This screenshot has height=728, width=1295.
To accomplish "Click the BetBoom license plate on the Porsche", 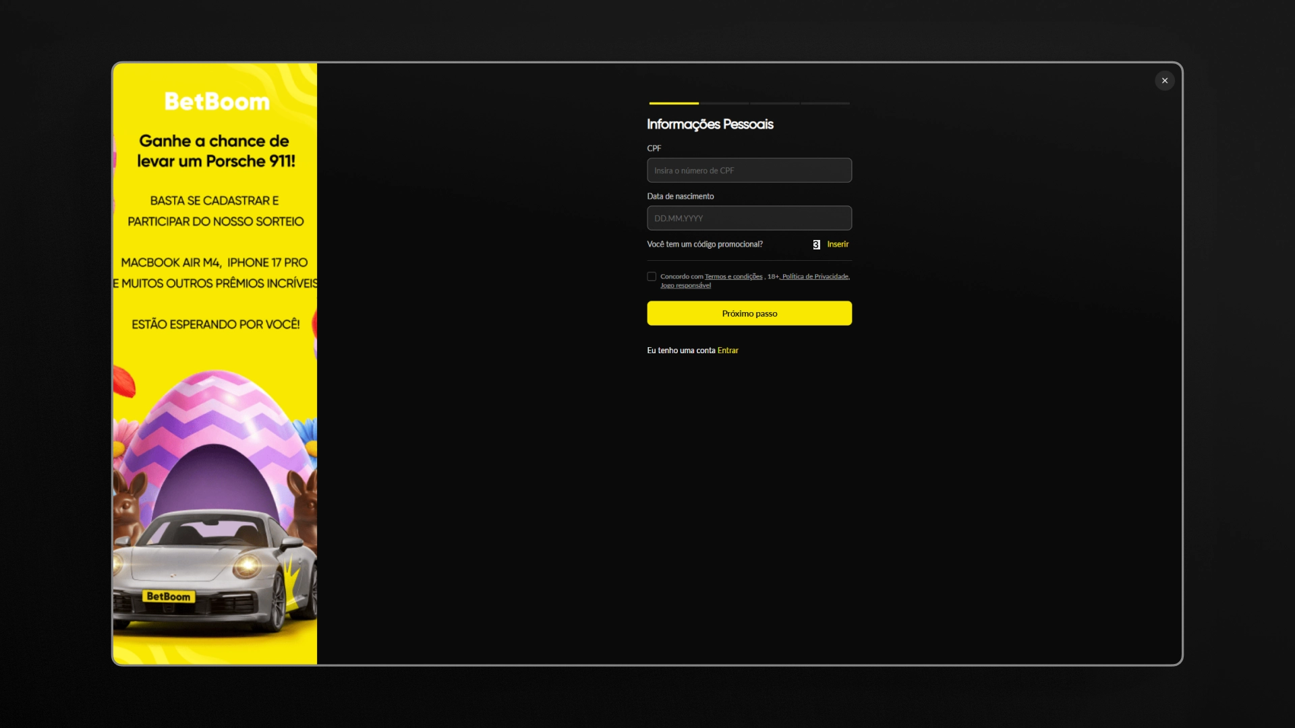I will coord(169,597).
